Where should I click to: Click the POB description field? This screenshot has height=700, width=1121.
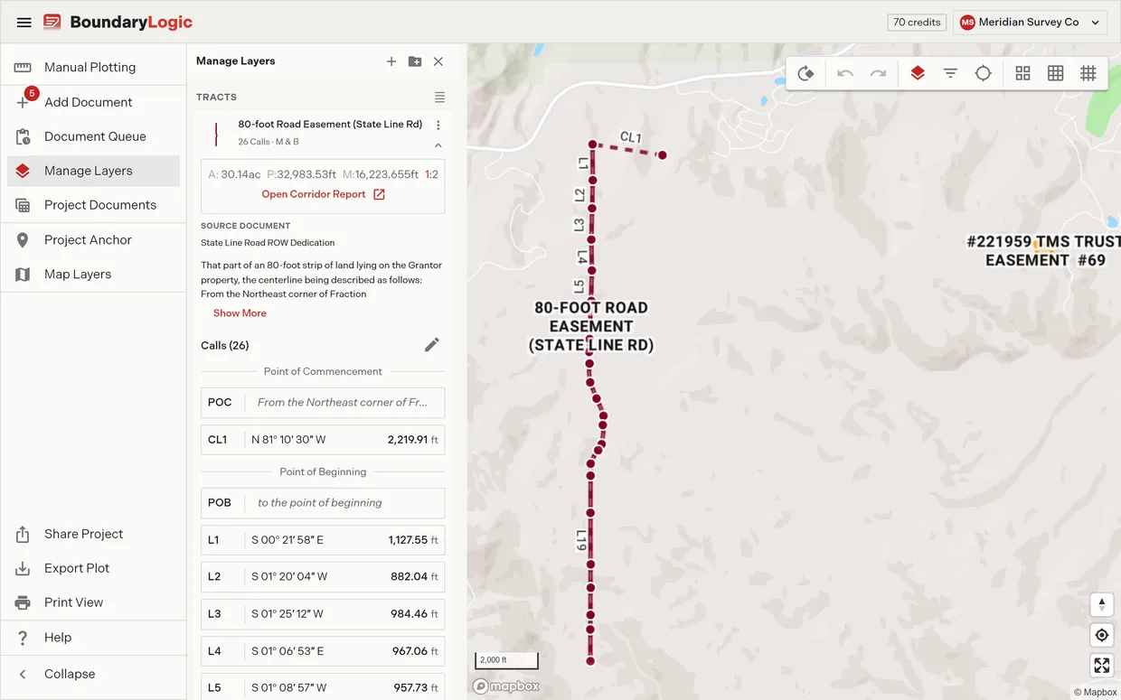(344, 503)
